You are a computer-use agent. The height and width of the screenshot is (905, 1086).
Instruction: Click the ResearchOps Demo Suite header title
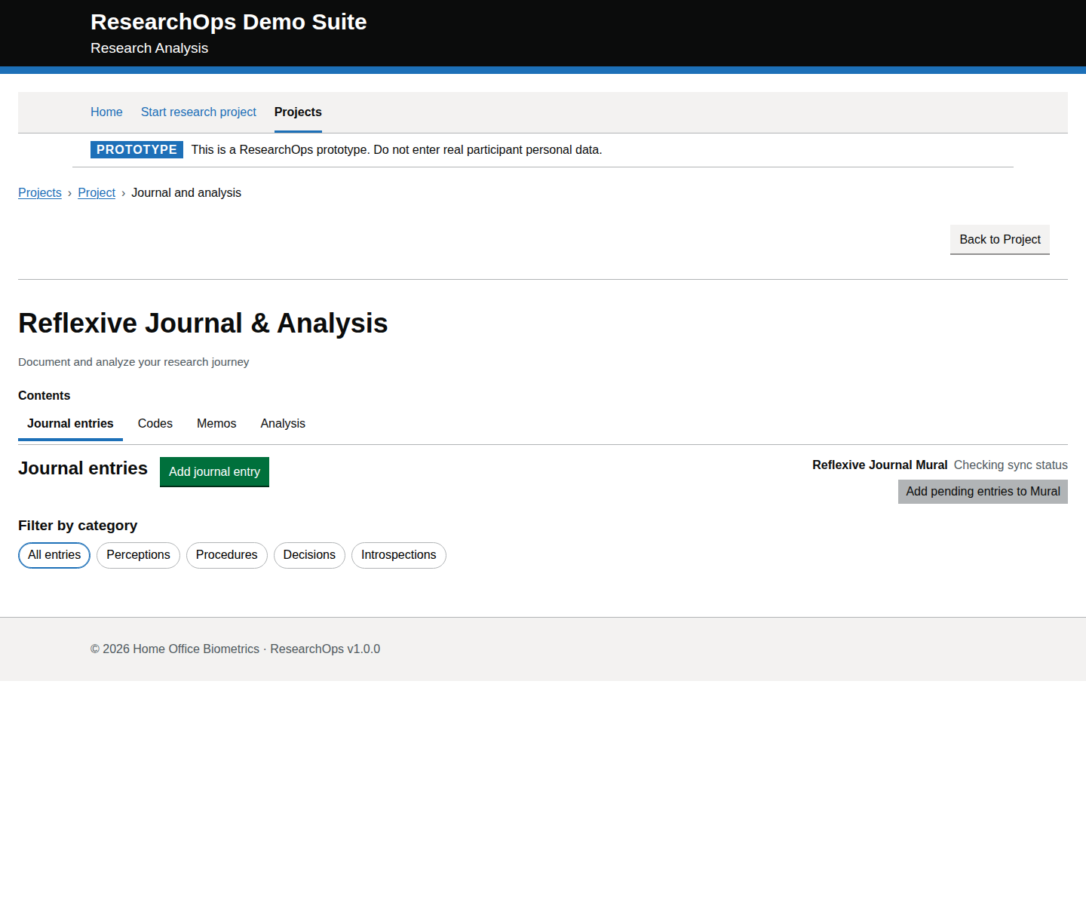click(x=229, y=22)
